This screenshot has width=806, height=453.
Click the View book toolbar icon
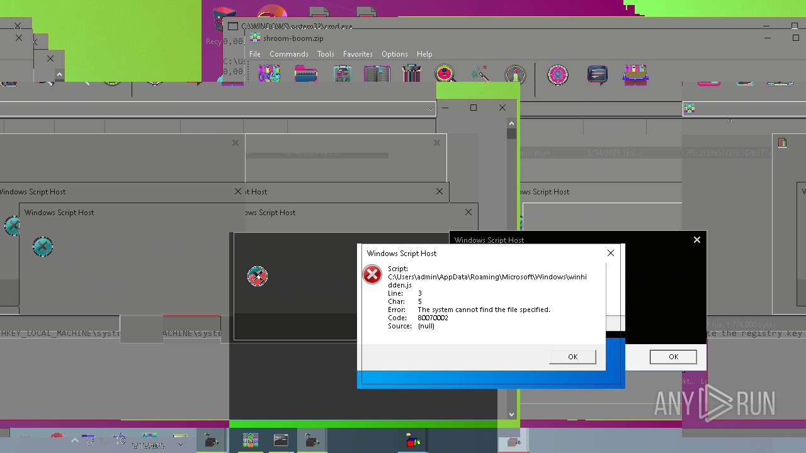377,74
